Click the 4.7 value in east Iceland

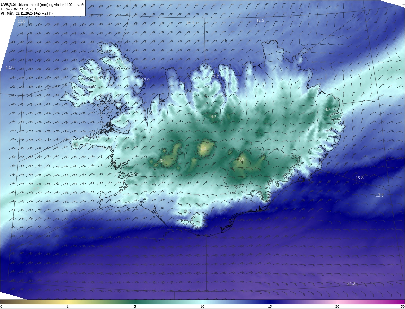tap(327, 109)
